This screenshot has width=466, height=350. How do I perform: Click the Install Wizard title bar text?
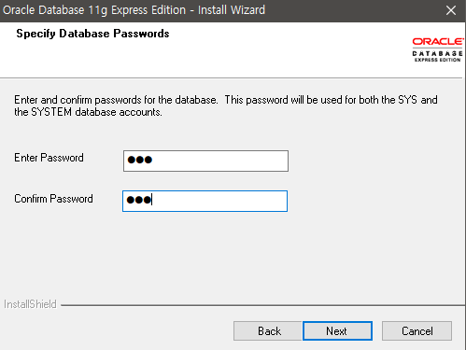(x=134, y=10)
